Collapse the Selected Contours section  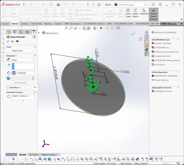(x=35, y=92)
